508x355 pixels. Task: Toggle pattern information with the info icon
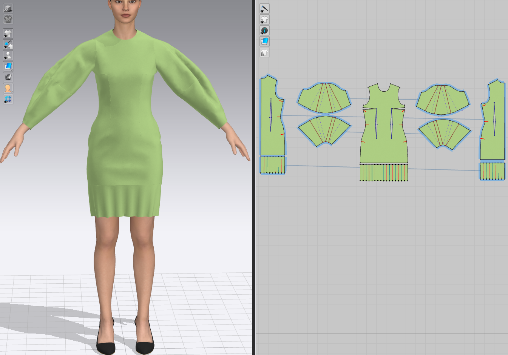coord(264,31)
